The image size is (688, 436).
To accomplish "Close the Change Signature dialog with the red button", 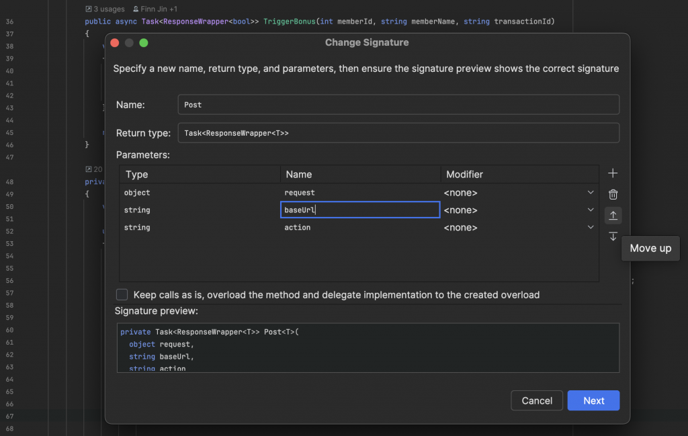I will (114, 43).
